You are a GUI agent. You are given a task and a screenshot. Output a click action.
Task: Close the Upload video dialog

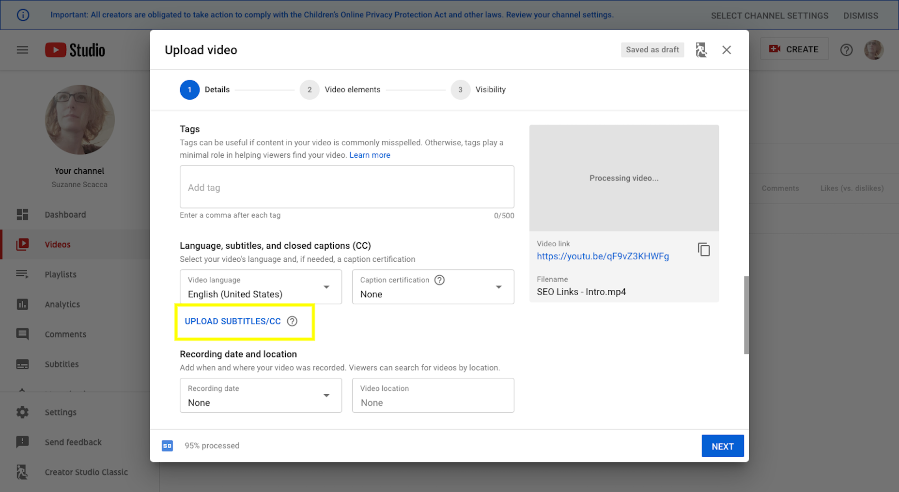[x=727, y=50]
